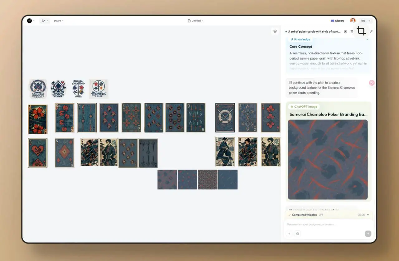Expand the Completed this plan section
399x261 pixels.
(368, 215)
